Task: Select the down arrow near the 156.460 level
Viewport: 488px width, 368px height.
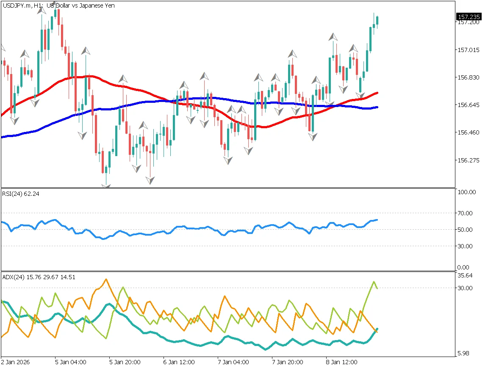Action: point(312,137)
